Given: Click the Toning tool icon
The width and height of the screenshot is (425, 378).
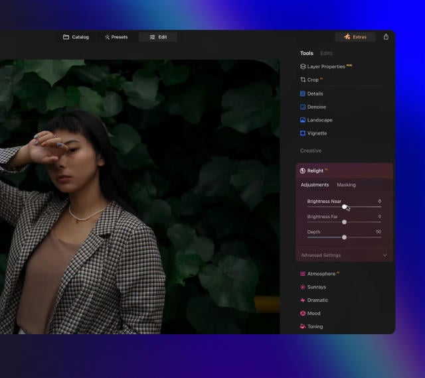Looking at the screenshot, I should tap(303, 326).
